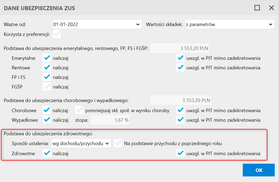The image size is (279, 182).
Task: Close the Dane ubezpieczenia ZUS dialog
Action: [271, 8]
